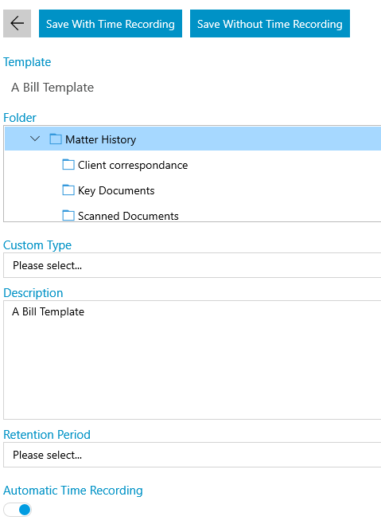Collapse the Matter History tree node
This screenshot has width=381, height=528.
(35, 139)
